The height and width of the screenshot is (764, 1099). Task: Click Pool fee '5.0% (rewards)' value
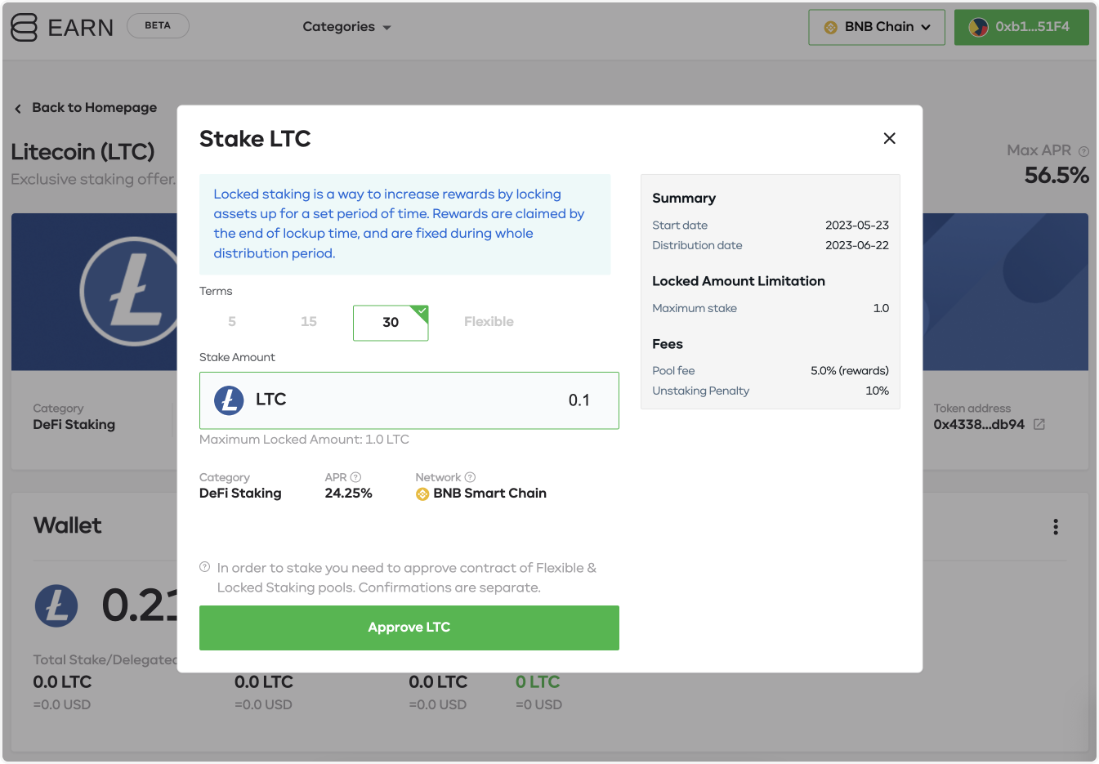(x=850, y=371)
